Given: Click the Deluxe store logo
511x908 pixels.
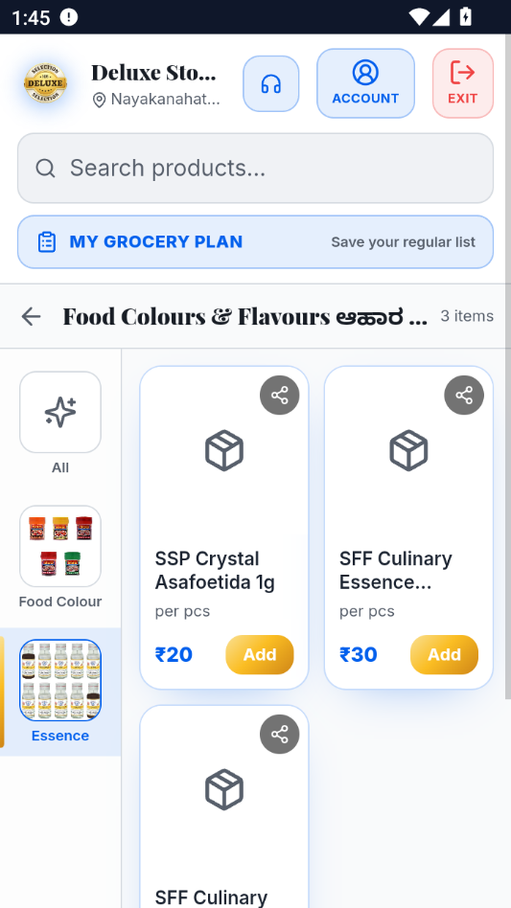Looking at the screenshot, I should click(x=45, y=84).
